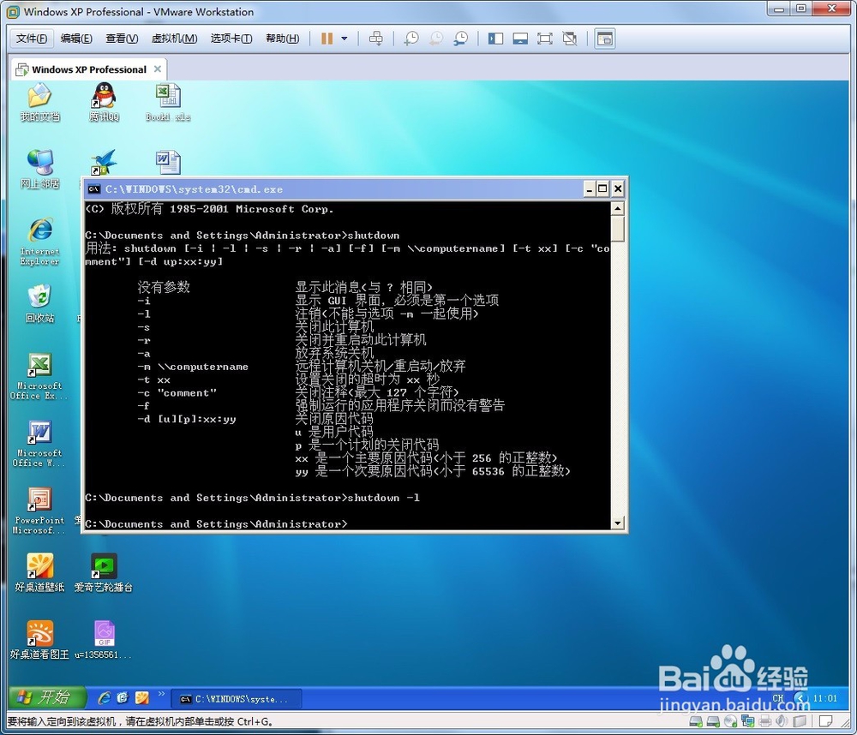Toggle the thumbnail bar toolbar icon
857x735 pixels.
[520, 39]
